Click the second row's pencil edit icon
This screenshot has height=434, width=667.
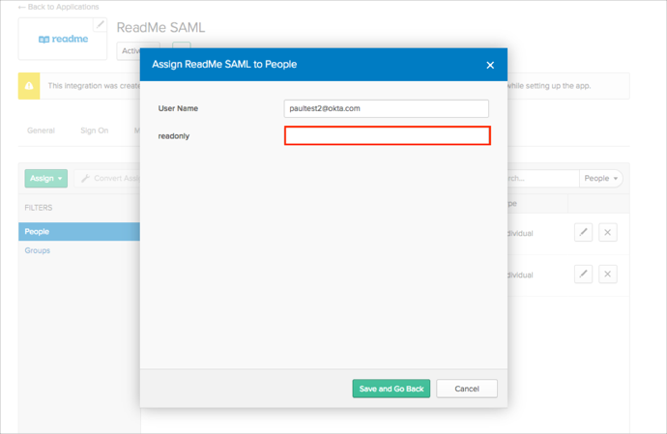[583, 275]
